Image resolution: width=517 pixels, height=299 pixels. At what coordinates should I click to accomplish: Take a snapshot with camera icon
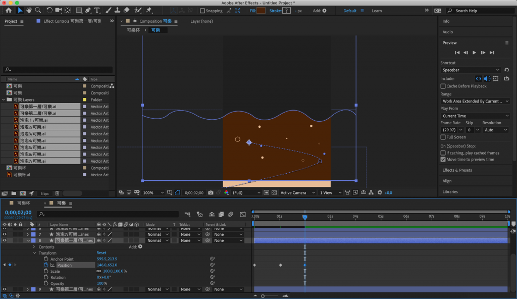(x=211, y=192)
